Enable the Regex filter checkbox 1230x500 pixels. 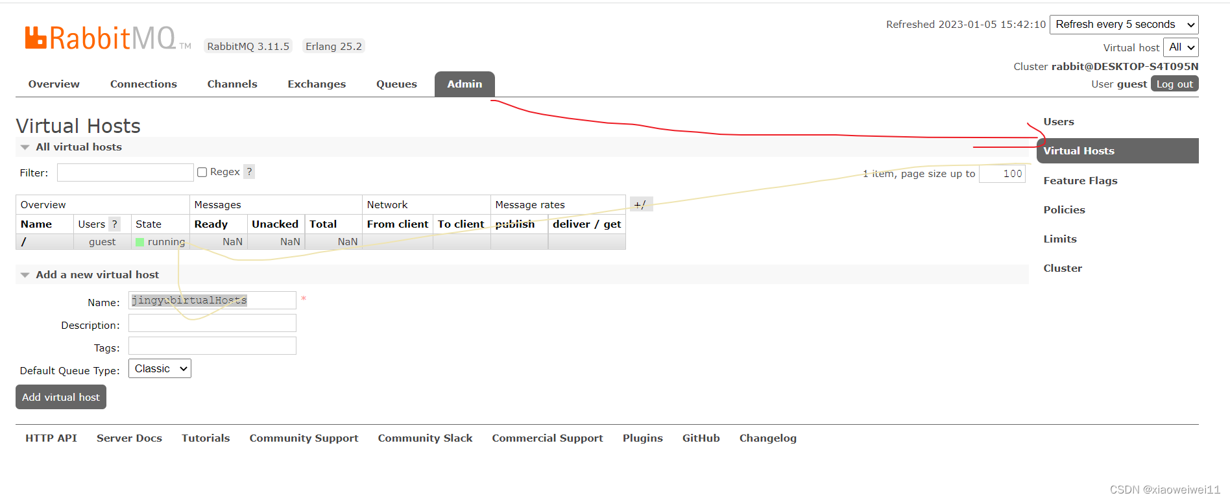[x=202, y=172]
